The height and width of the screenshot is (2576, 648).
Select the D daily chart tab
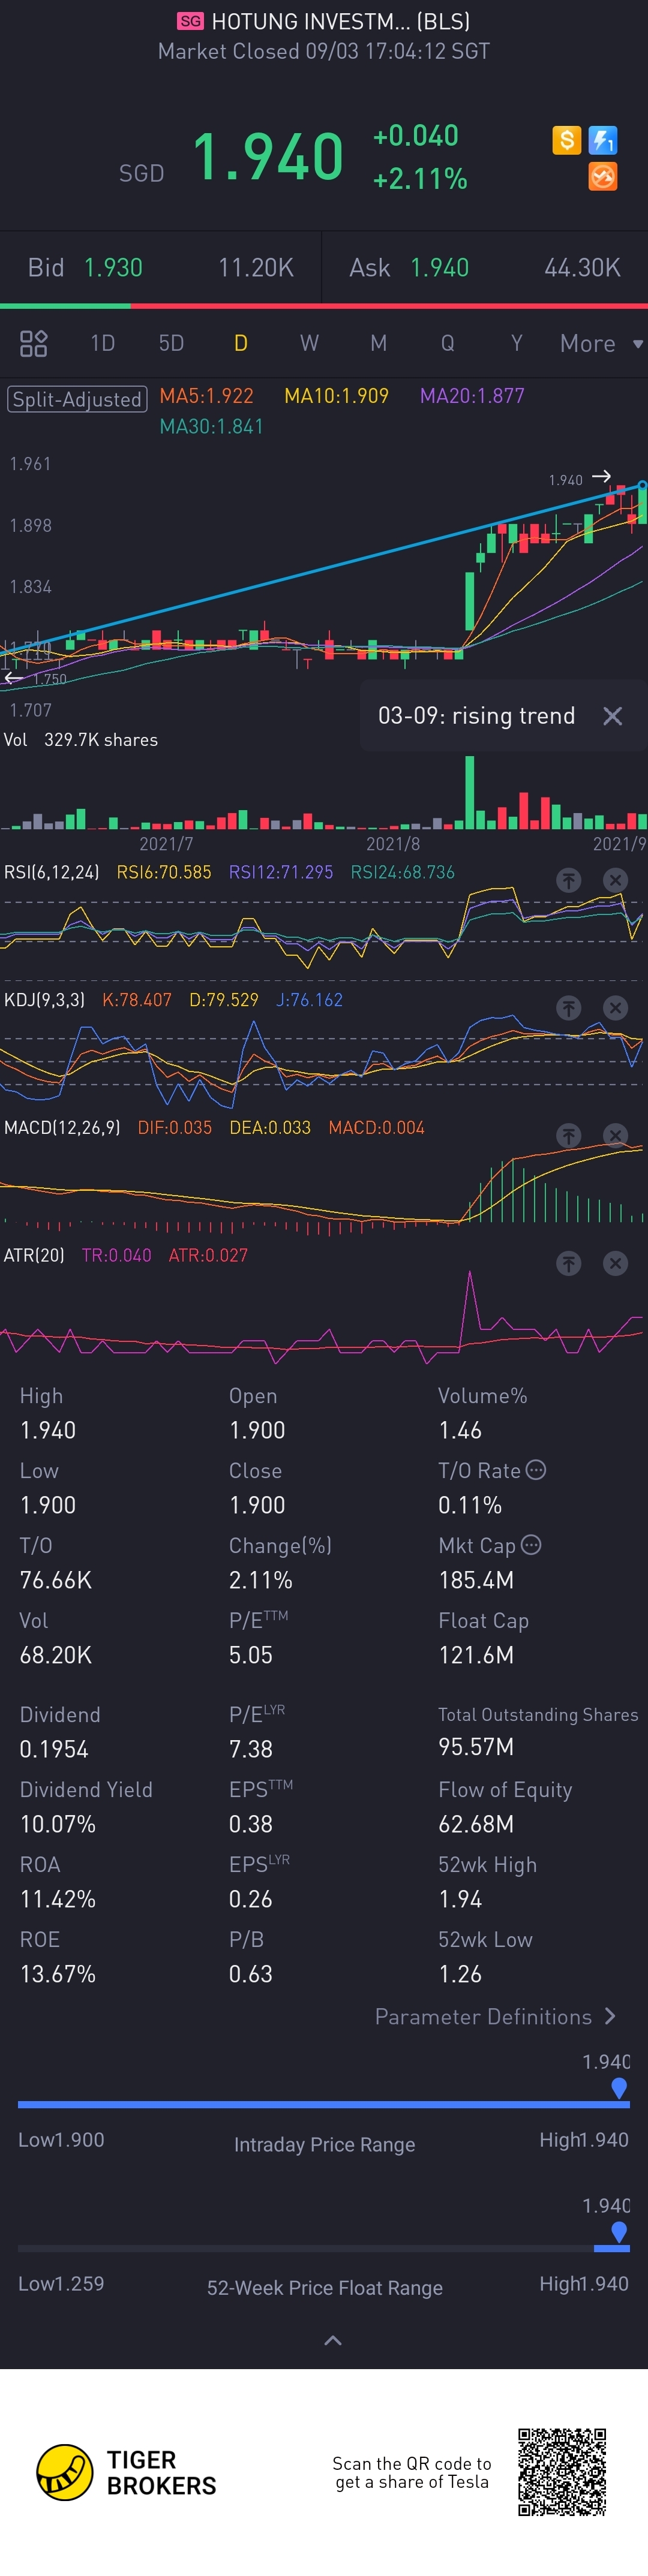point(240,344)
